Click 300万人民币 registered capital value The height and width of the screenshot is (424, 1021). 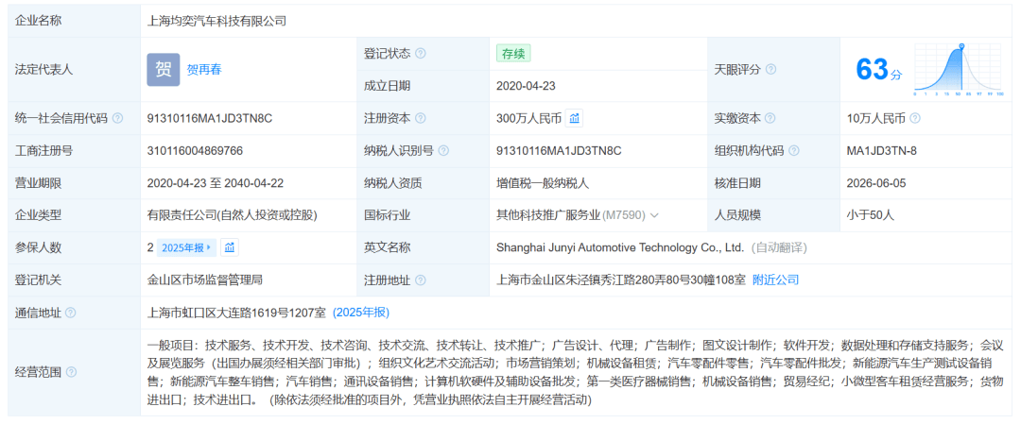click(x=528, y=118)
